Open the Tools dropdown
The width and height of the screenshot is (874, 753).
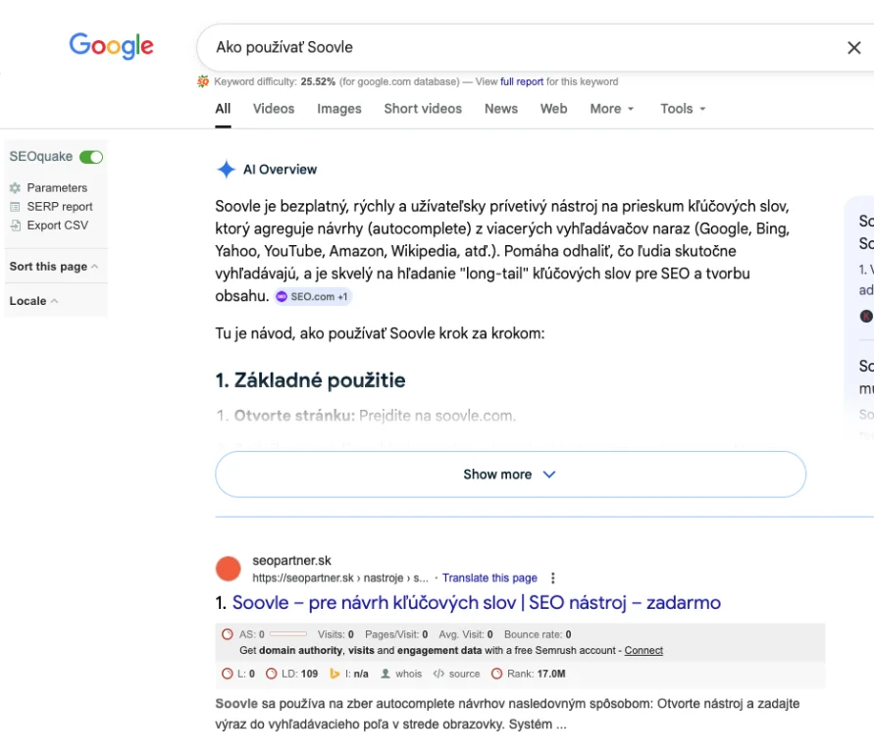[x=683, y=109]
